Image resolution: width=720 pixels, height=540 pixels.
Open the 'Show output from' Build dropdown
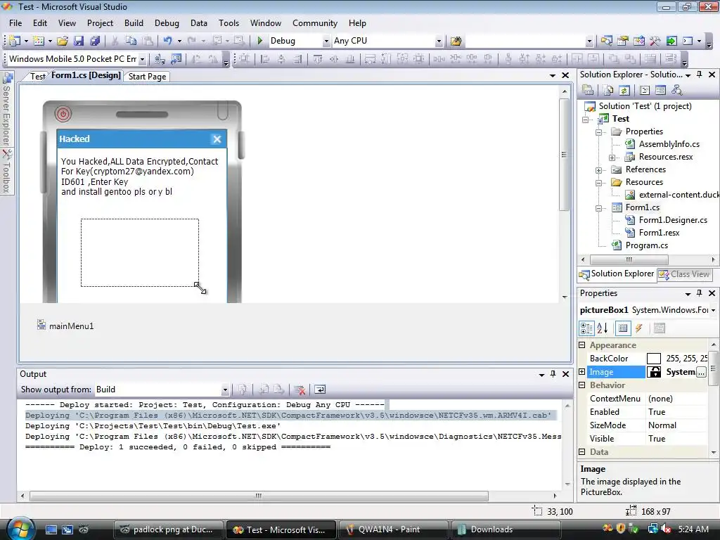(x=225, y=390)
